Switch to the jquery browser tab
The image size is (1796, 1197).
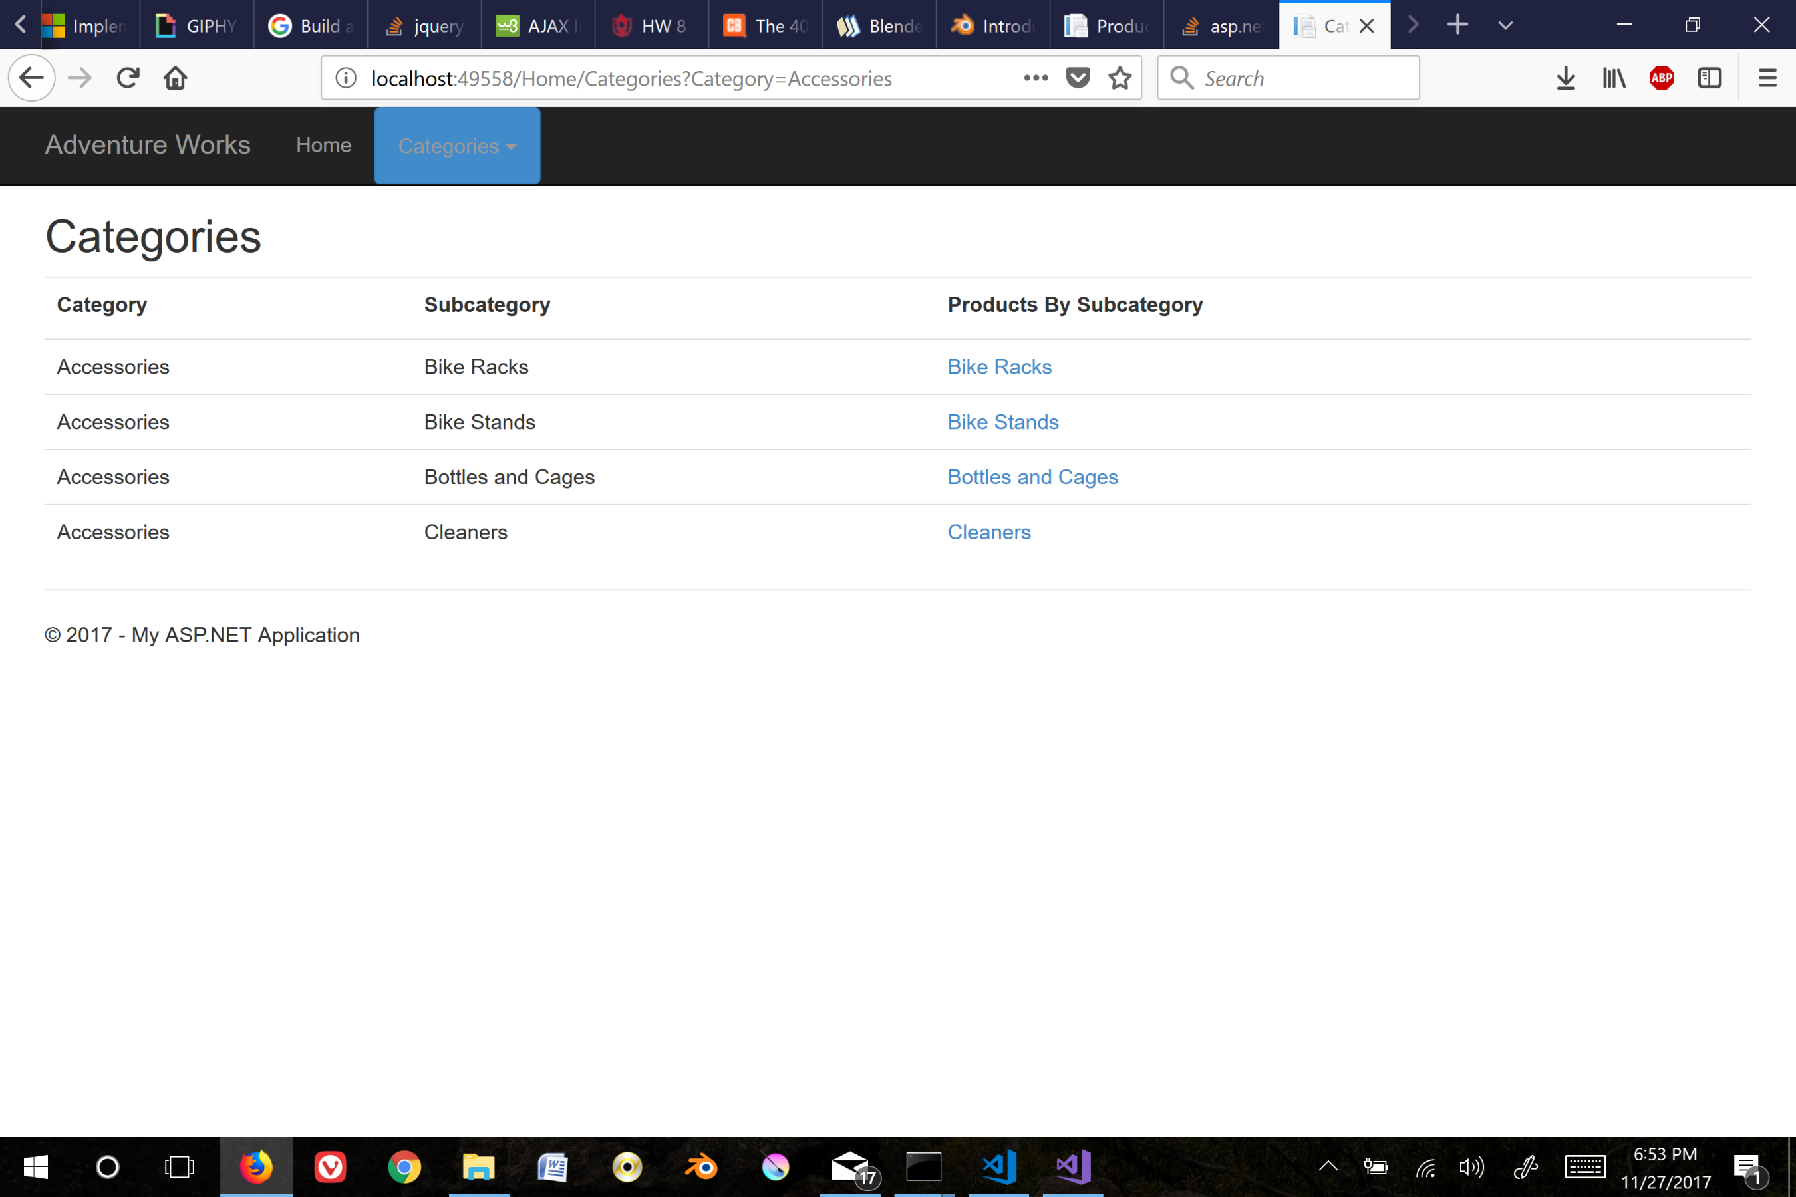pyautogui.click(x=424, y=25)
